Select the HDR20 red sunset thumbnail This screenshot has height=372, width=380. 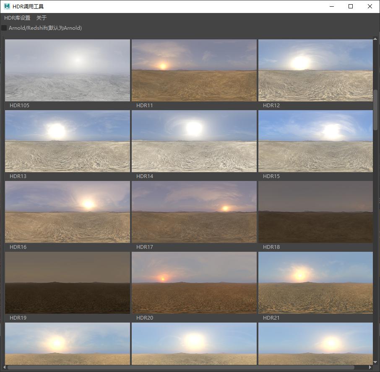click(194, 283)
